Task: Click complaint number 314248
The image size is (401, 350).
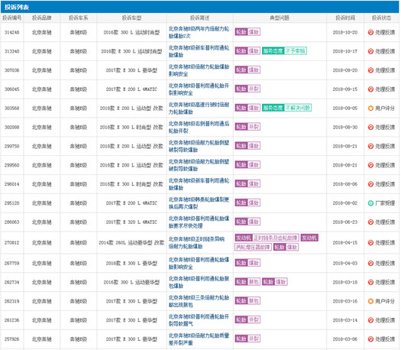Action: (11, 33)
